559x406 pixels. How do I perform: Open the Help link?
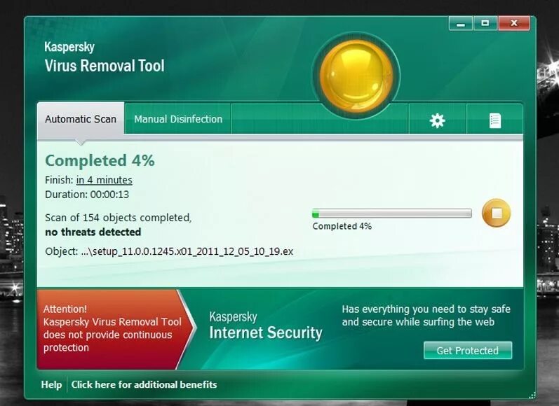51,385
